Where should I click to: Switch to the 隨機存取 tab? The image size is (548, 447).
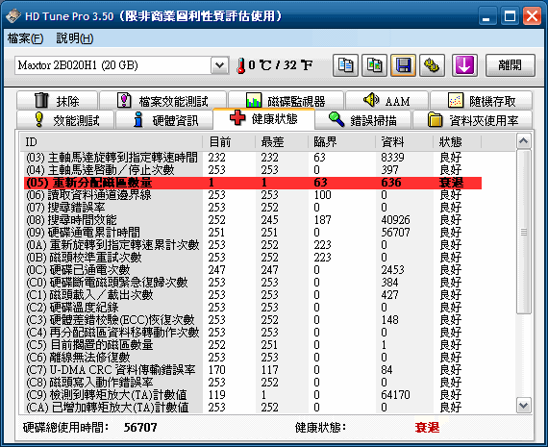tap(482, 101)
